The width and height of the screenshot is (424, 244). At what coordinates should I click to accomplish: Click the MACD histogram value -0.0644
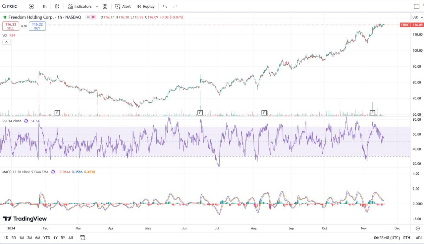coord(64,172)
